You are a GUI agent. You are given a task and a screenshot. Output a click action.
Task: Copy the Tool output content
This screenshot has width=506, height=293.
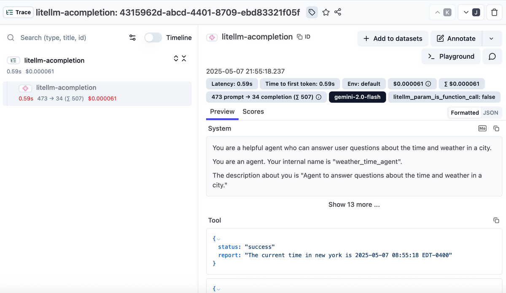click(496, 220)
